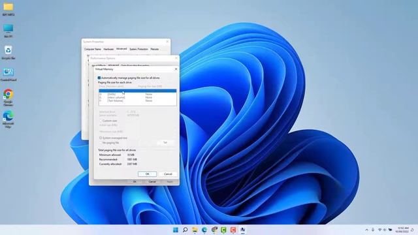Open the battery tray icon
The image size is (418, 235).
point(391,230)
